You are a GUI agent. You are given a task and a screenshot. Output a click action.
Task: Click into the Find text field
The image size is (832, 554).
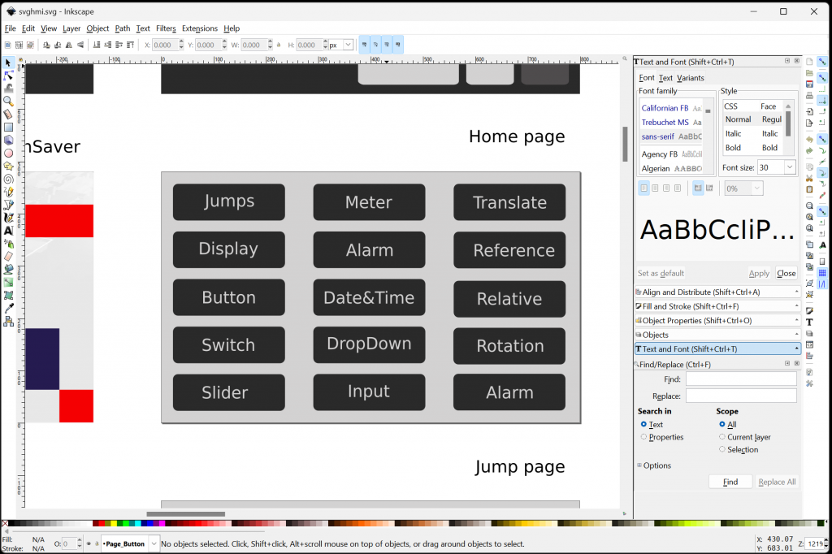click(x=741, y=379)
